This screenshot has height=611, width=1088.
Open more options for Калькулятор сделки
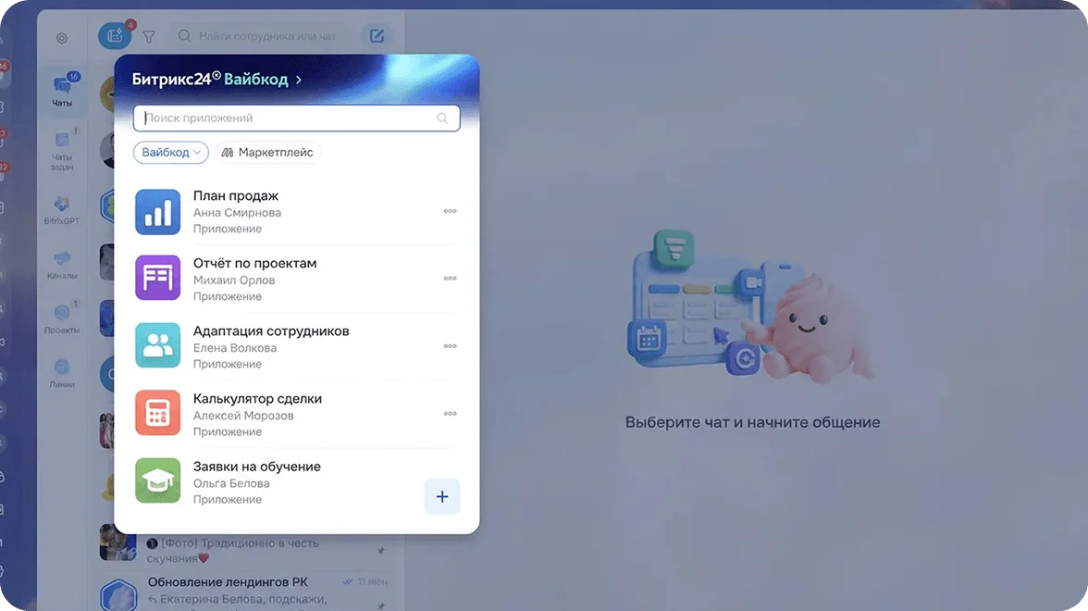[x=451, y=414]
